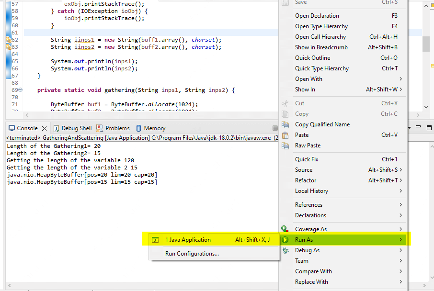Click editor scroll down arrow
Image resolution: width=434 pixels, height=291 pixels.
coord(426,107)
